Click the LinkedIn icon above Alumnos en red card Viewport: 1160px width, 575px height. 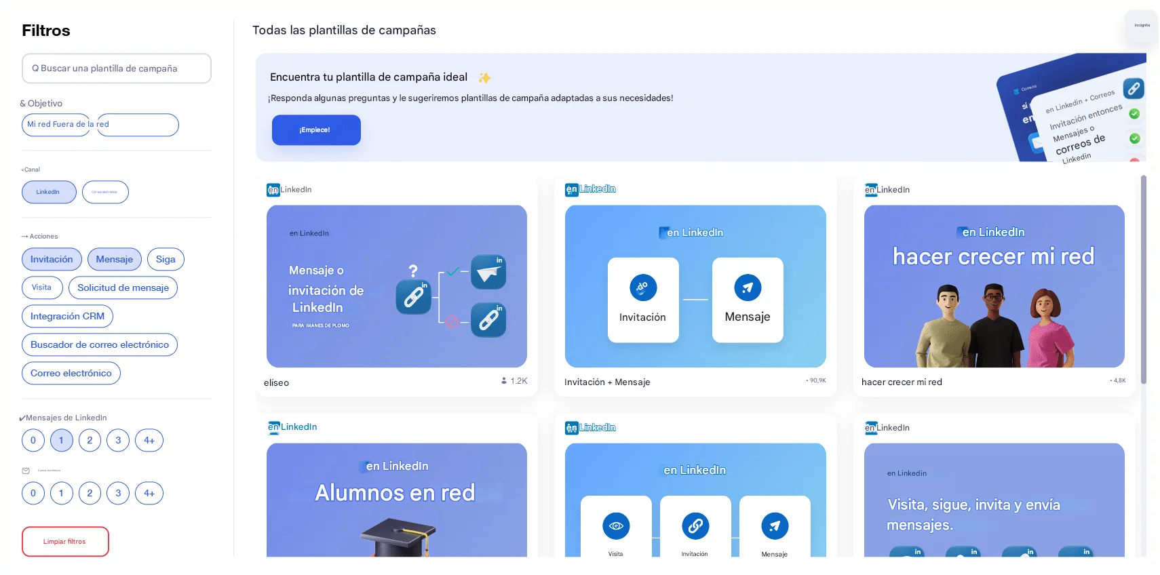click(x=273, y=427)
